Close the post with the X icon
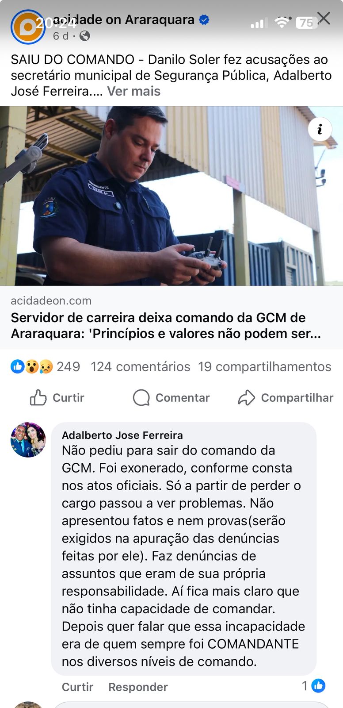The height and width of the screenshot is (708, 343). point(324,18)
